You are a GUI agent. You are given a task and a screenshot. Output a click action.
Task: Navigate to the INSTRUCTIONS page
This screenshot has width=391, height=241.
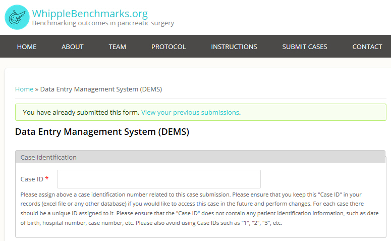click(234, 46)
